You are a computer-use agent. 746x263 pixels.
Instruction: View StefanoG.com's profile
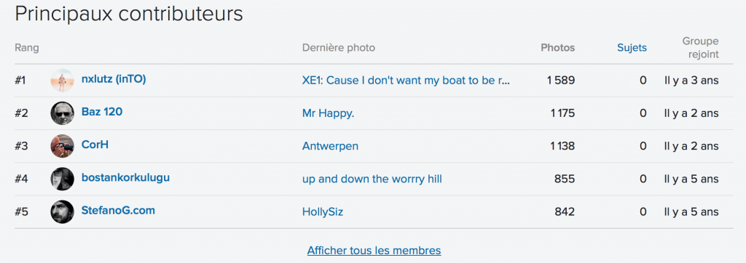click(118, 210)
